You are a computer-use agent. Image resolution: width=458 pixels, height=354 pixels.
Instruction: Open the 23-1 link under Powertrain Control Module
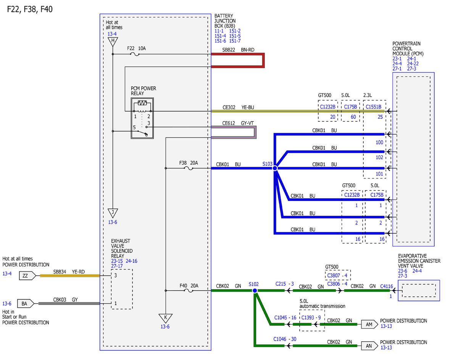click(397, 58)
